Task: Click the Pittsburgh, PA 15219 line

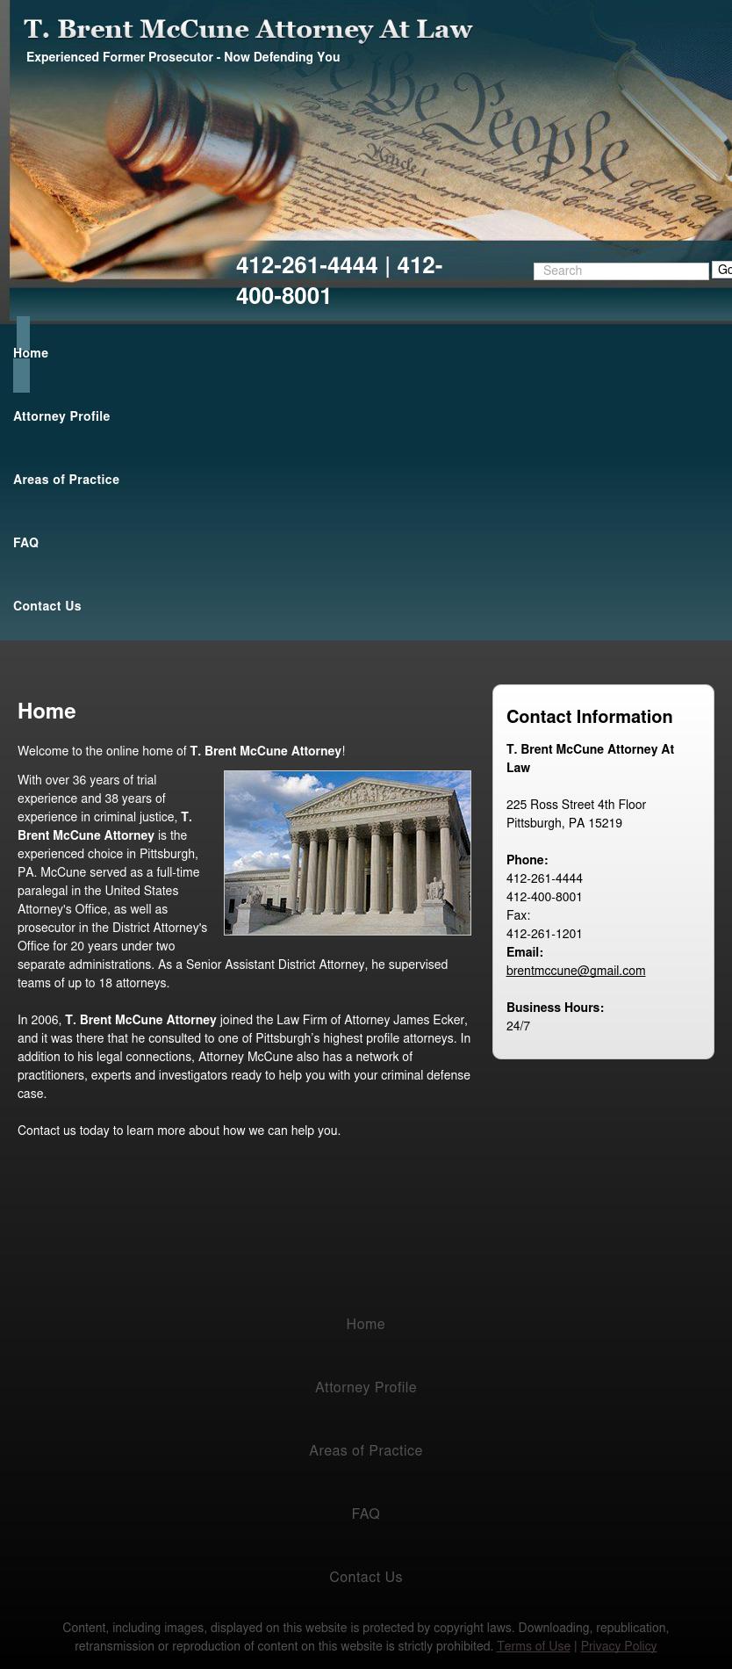Action: [x=564, y=823]
